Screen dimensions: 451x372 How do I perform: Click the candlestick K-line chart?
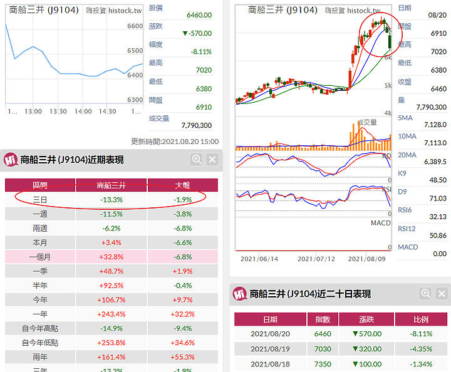[314, 60]
